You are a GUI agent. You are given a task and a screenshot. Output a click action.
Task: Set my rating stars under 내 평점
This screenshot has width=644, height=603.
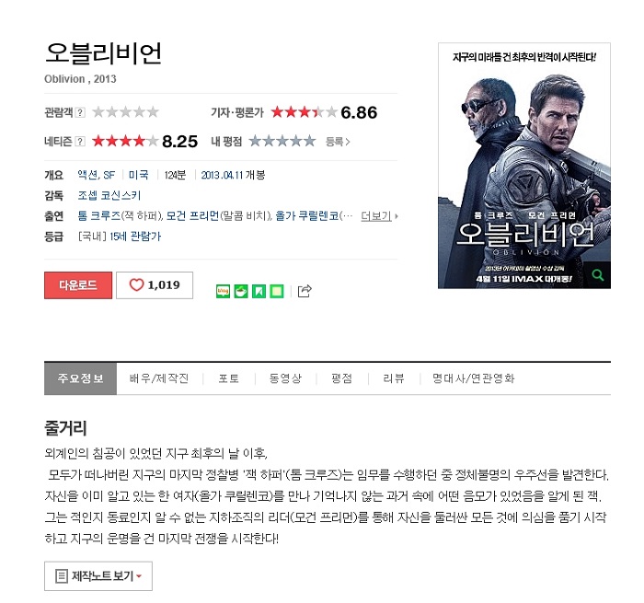(x=282, y=142)
